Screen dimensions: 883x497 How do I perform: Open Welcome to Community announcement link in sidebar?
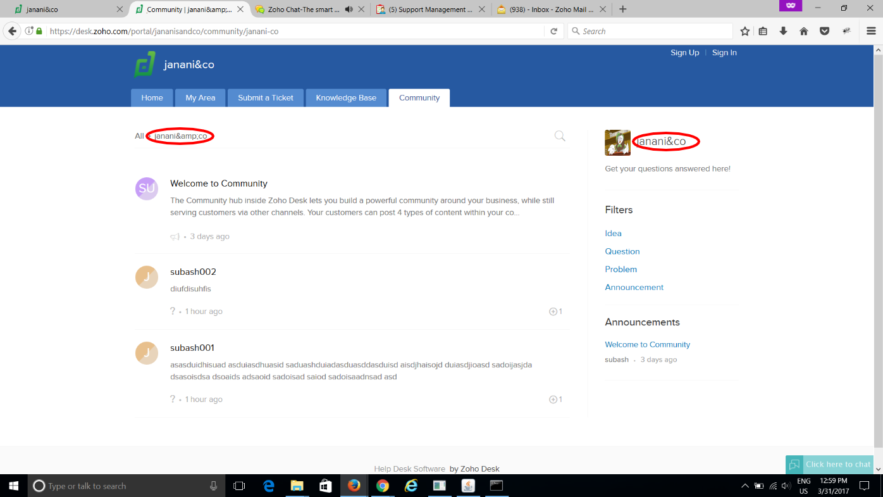[x=647, y=344]
